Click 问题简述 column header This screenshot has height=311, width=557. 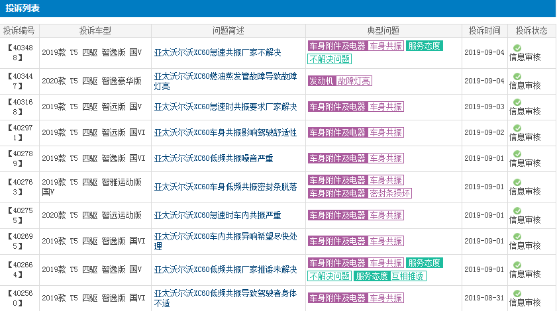228,31
